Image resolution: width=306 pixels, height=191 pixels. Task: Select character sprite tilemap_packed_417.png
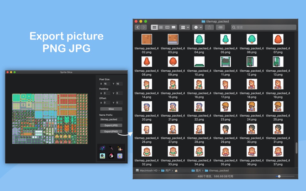tap(225, 84)
